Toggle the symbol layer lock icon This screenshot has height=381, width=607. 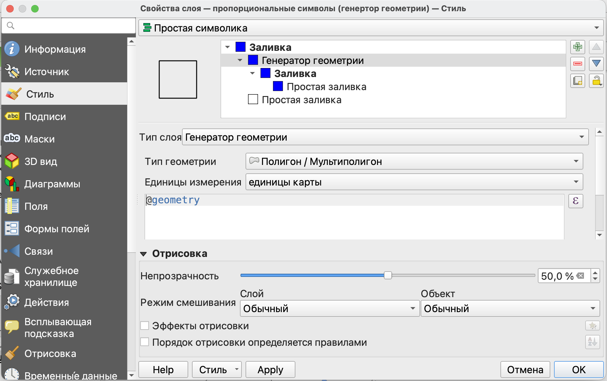(596, 81)
